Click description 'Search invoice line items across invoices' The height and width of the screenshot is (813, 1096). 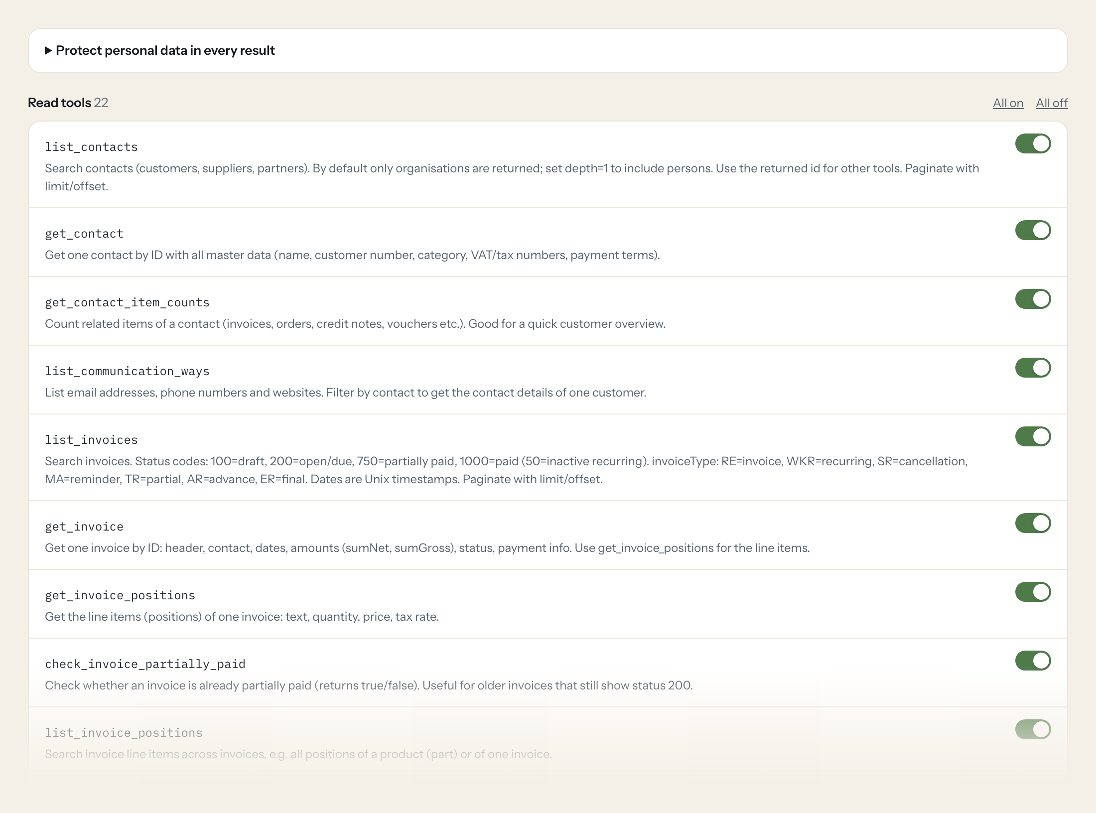click(x=298, y=754)
